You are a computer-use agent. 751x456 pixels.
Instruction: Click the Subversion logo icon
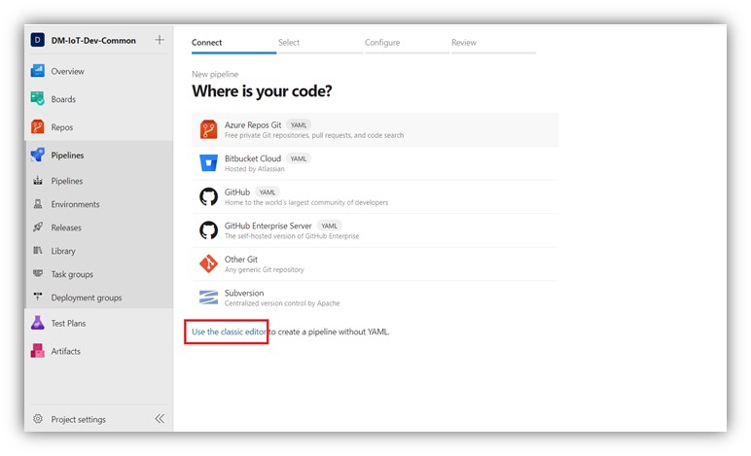click(x=208, y=298)
